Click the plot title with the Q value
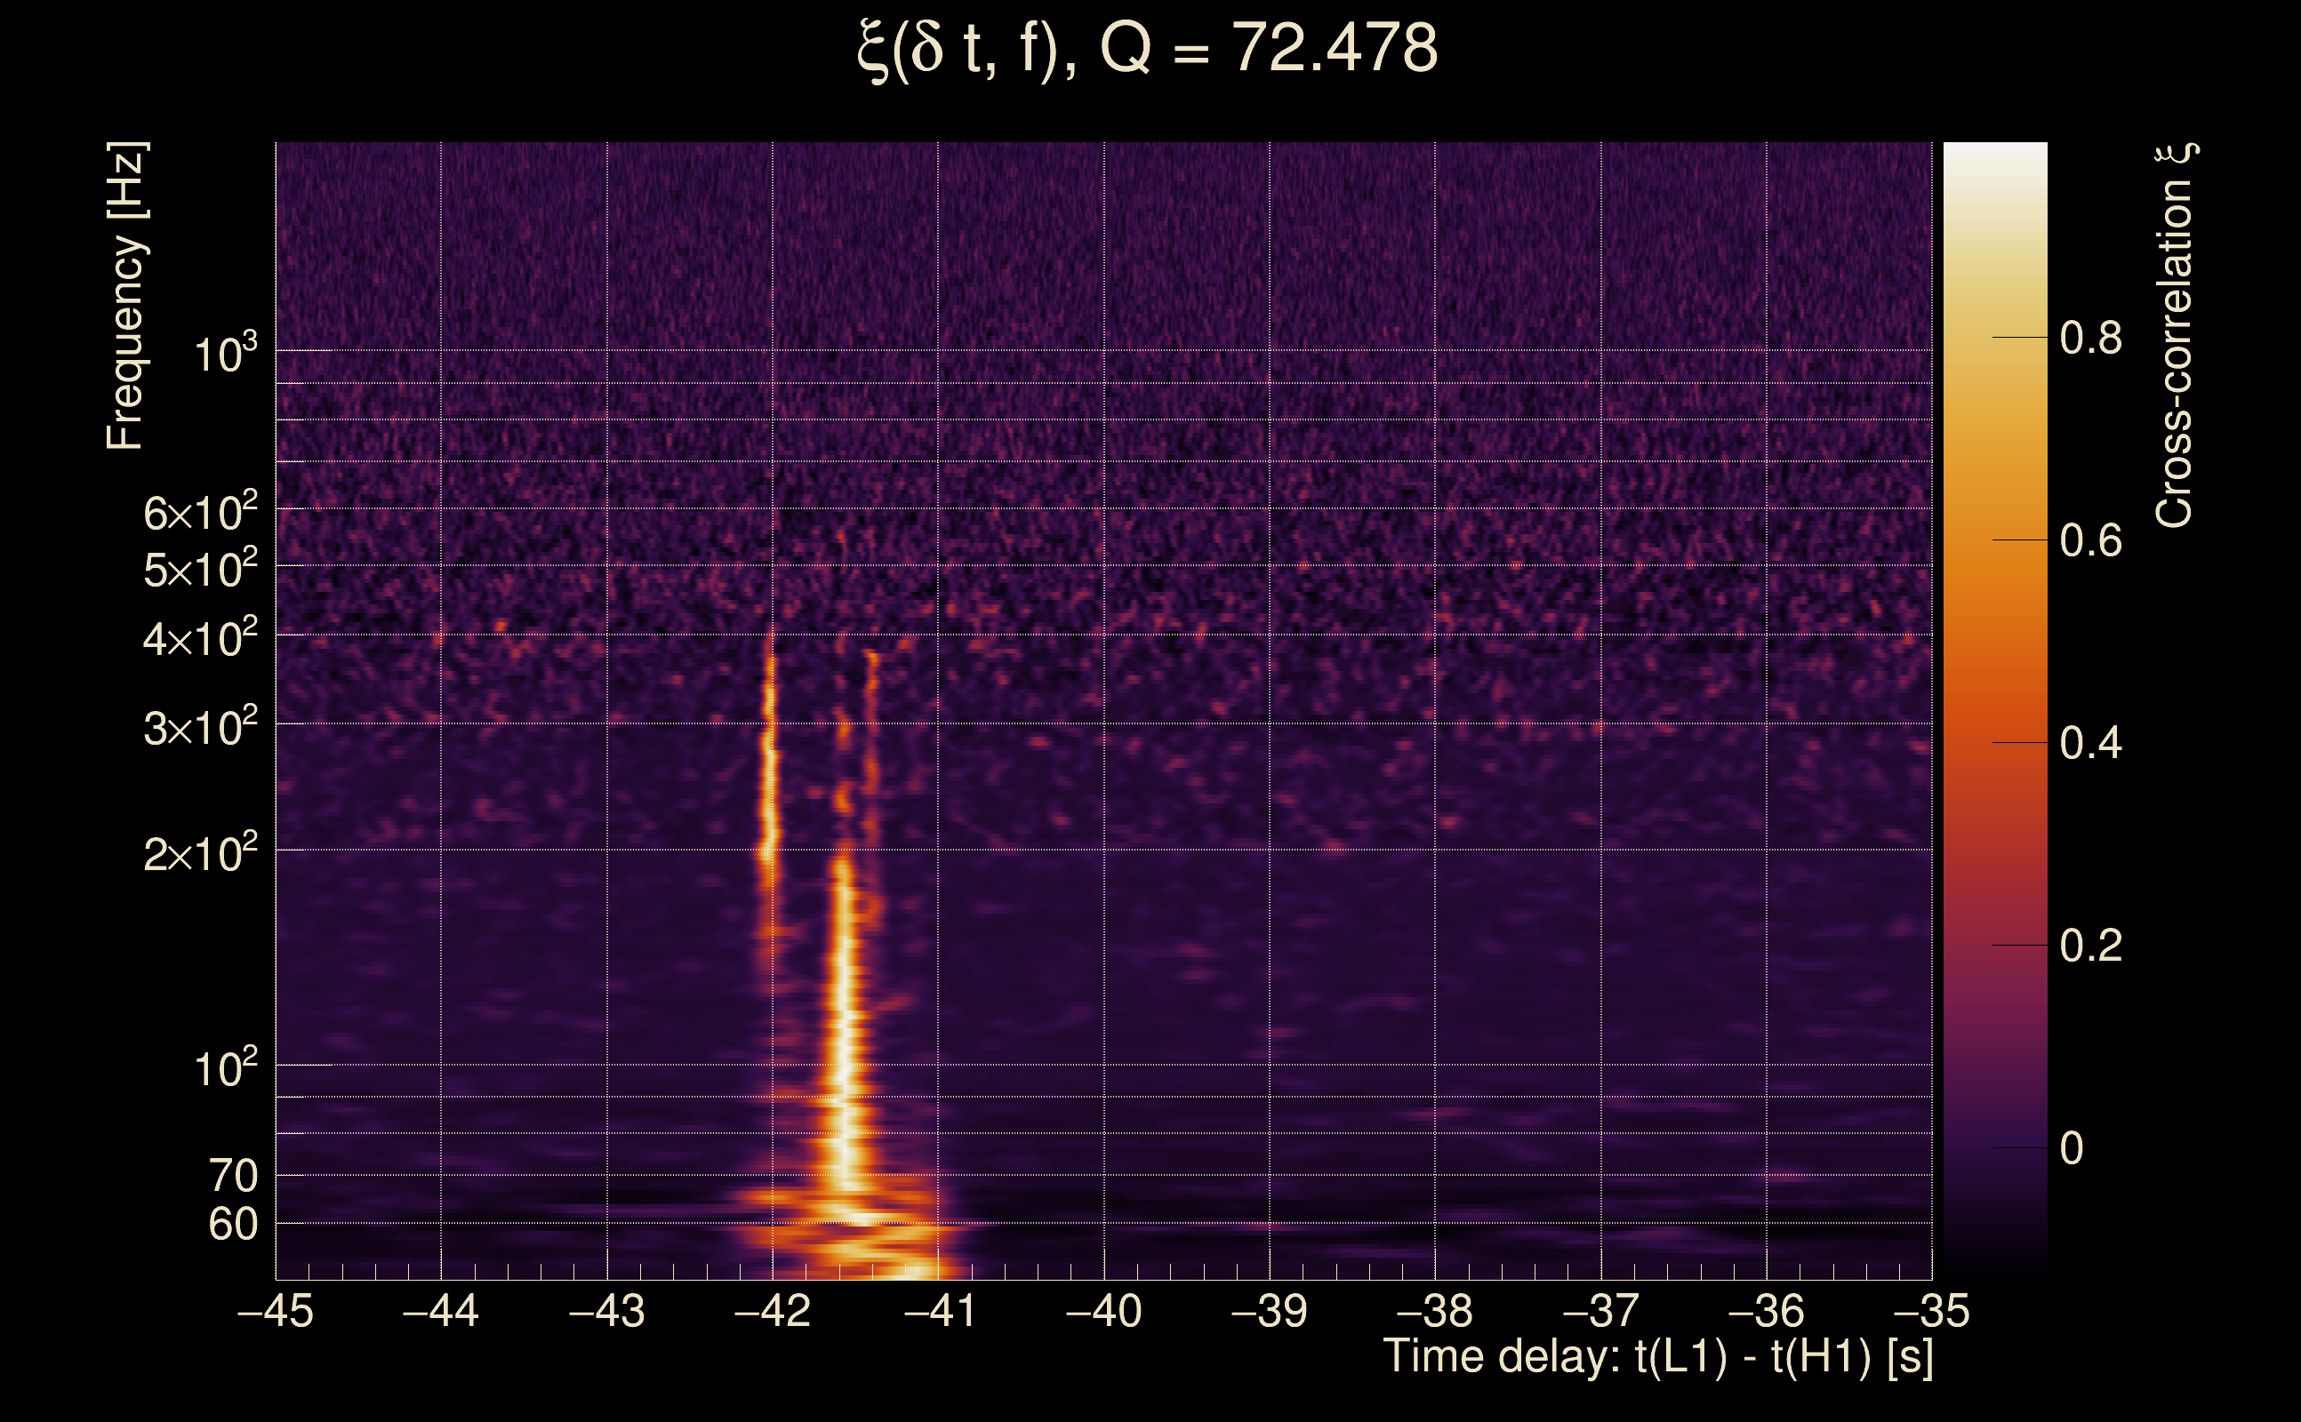Viewport: 2301px width, 1422px height. pos(1148,49)
